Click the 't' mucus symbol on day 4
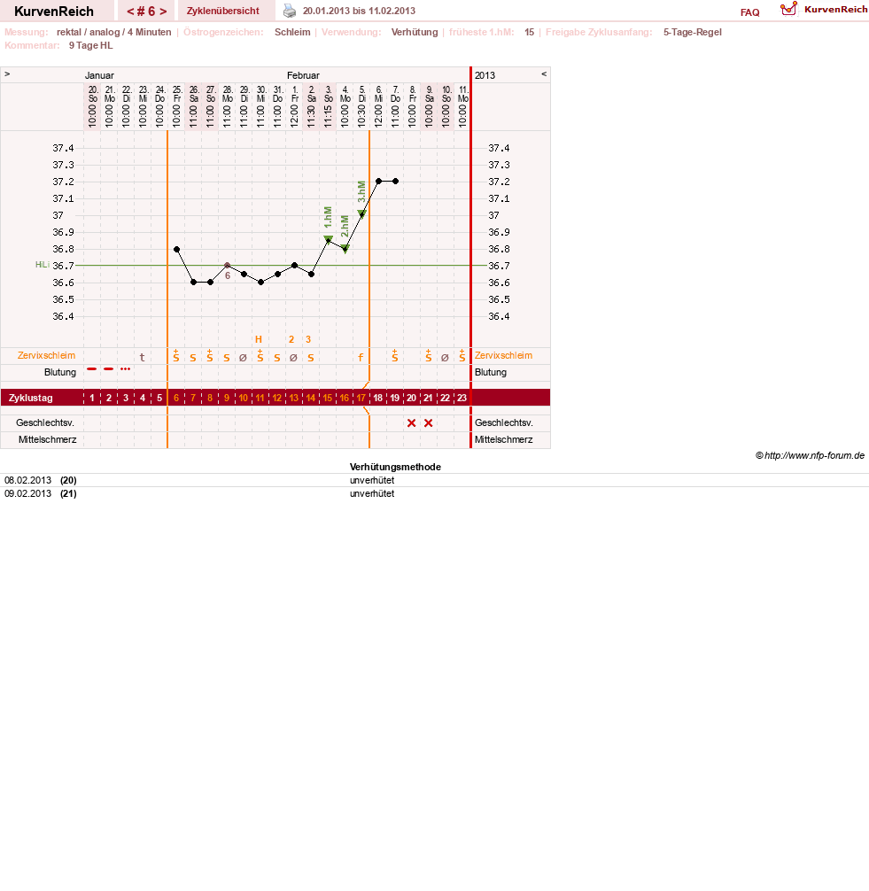Image resolution: width=869 pixels, height=891 pixels. [143, 358]
